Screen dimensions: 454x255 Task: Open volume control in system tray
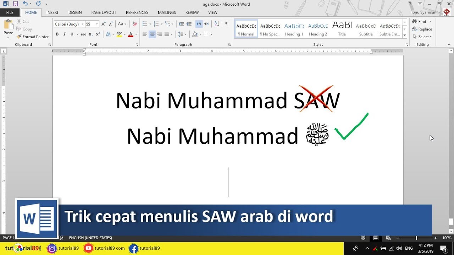[399, 248]
